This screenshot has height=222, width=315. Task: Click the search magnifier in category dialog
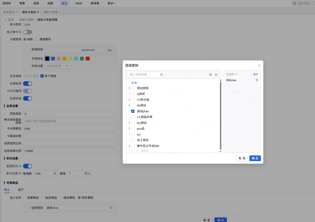[x=162, y=75]
